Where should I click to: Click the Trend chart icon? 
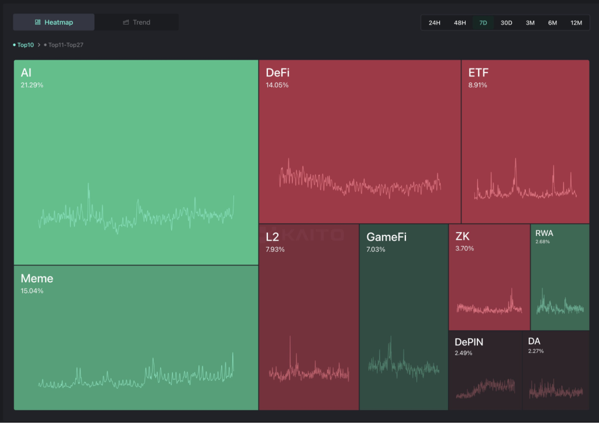[x=126, y=22]
